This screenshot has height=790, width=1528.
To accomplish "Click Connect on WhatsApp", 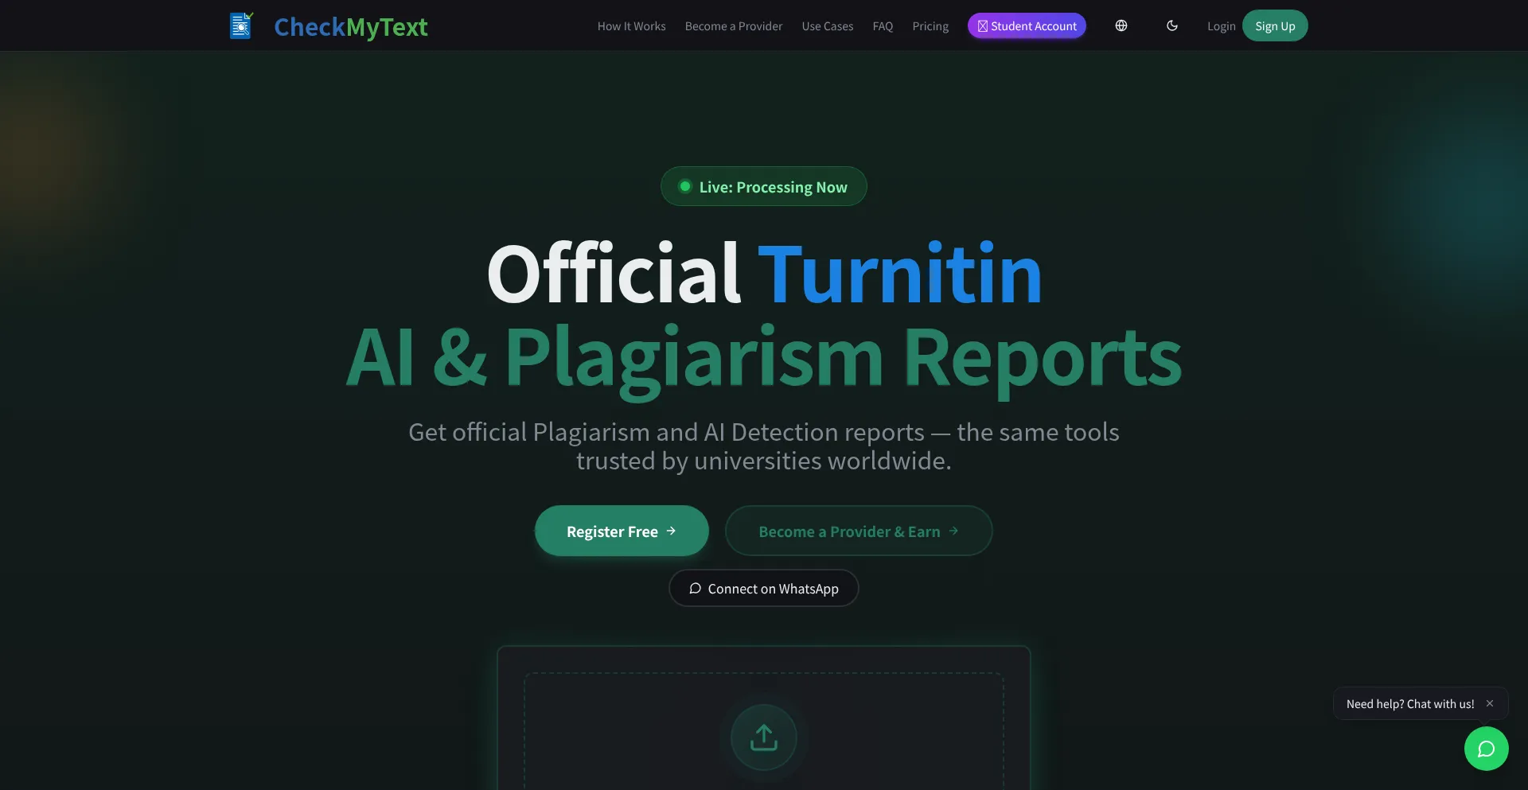I will (x=764, y=588).
